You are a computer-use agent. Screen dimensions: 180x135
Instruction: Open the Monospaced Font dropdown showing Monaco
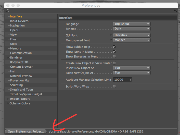coord(132,40)
